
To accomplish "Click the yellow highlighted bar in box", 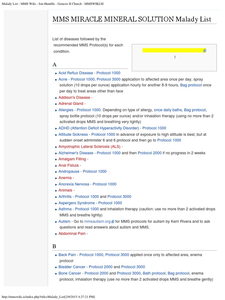I will pos(174,50).
